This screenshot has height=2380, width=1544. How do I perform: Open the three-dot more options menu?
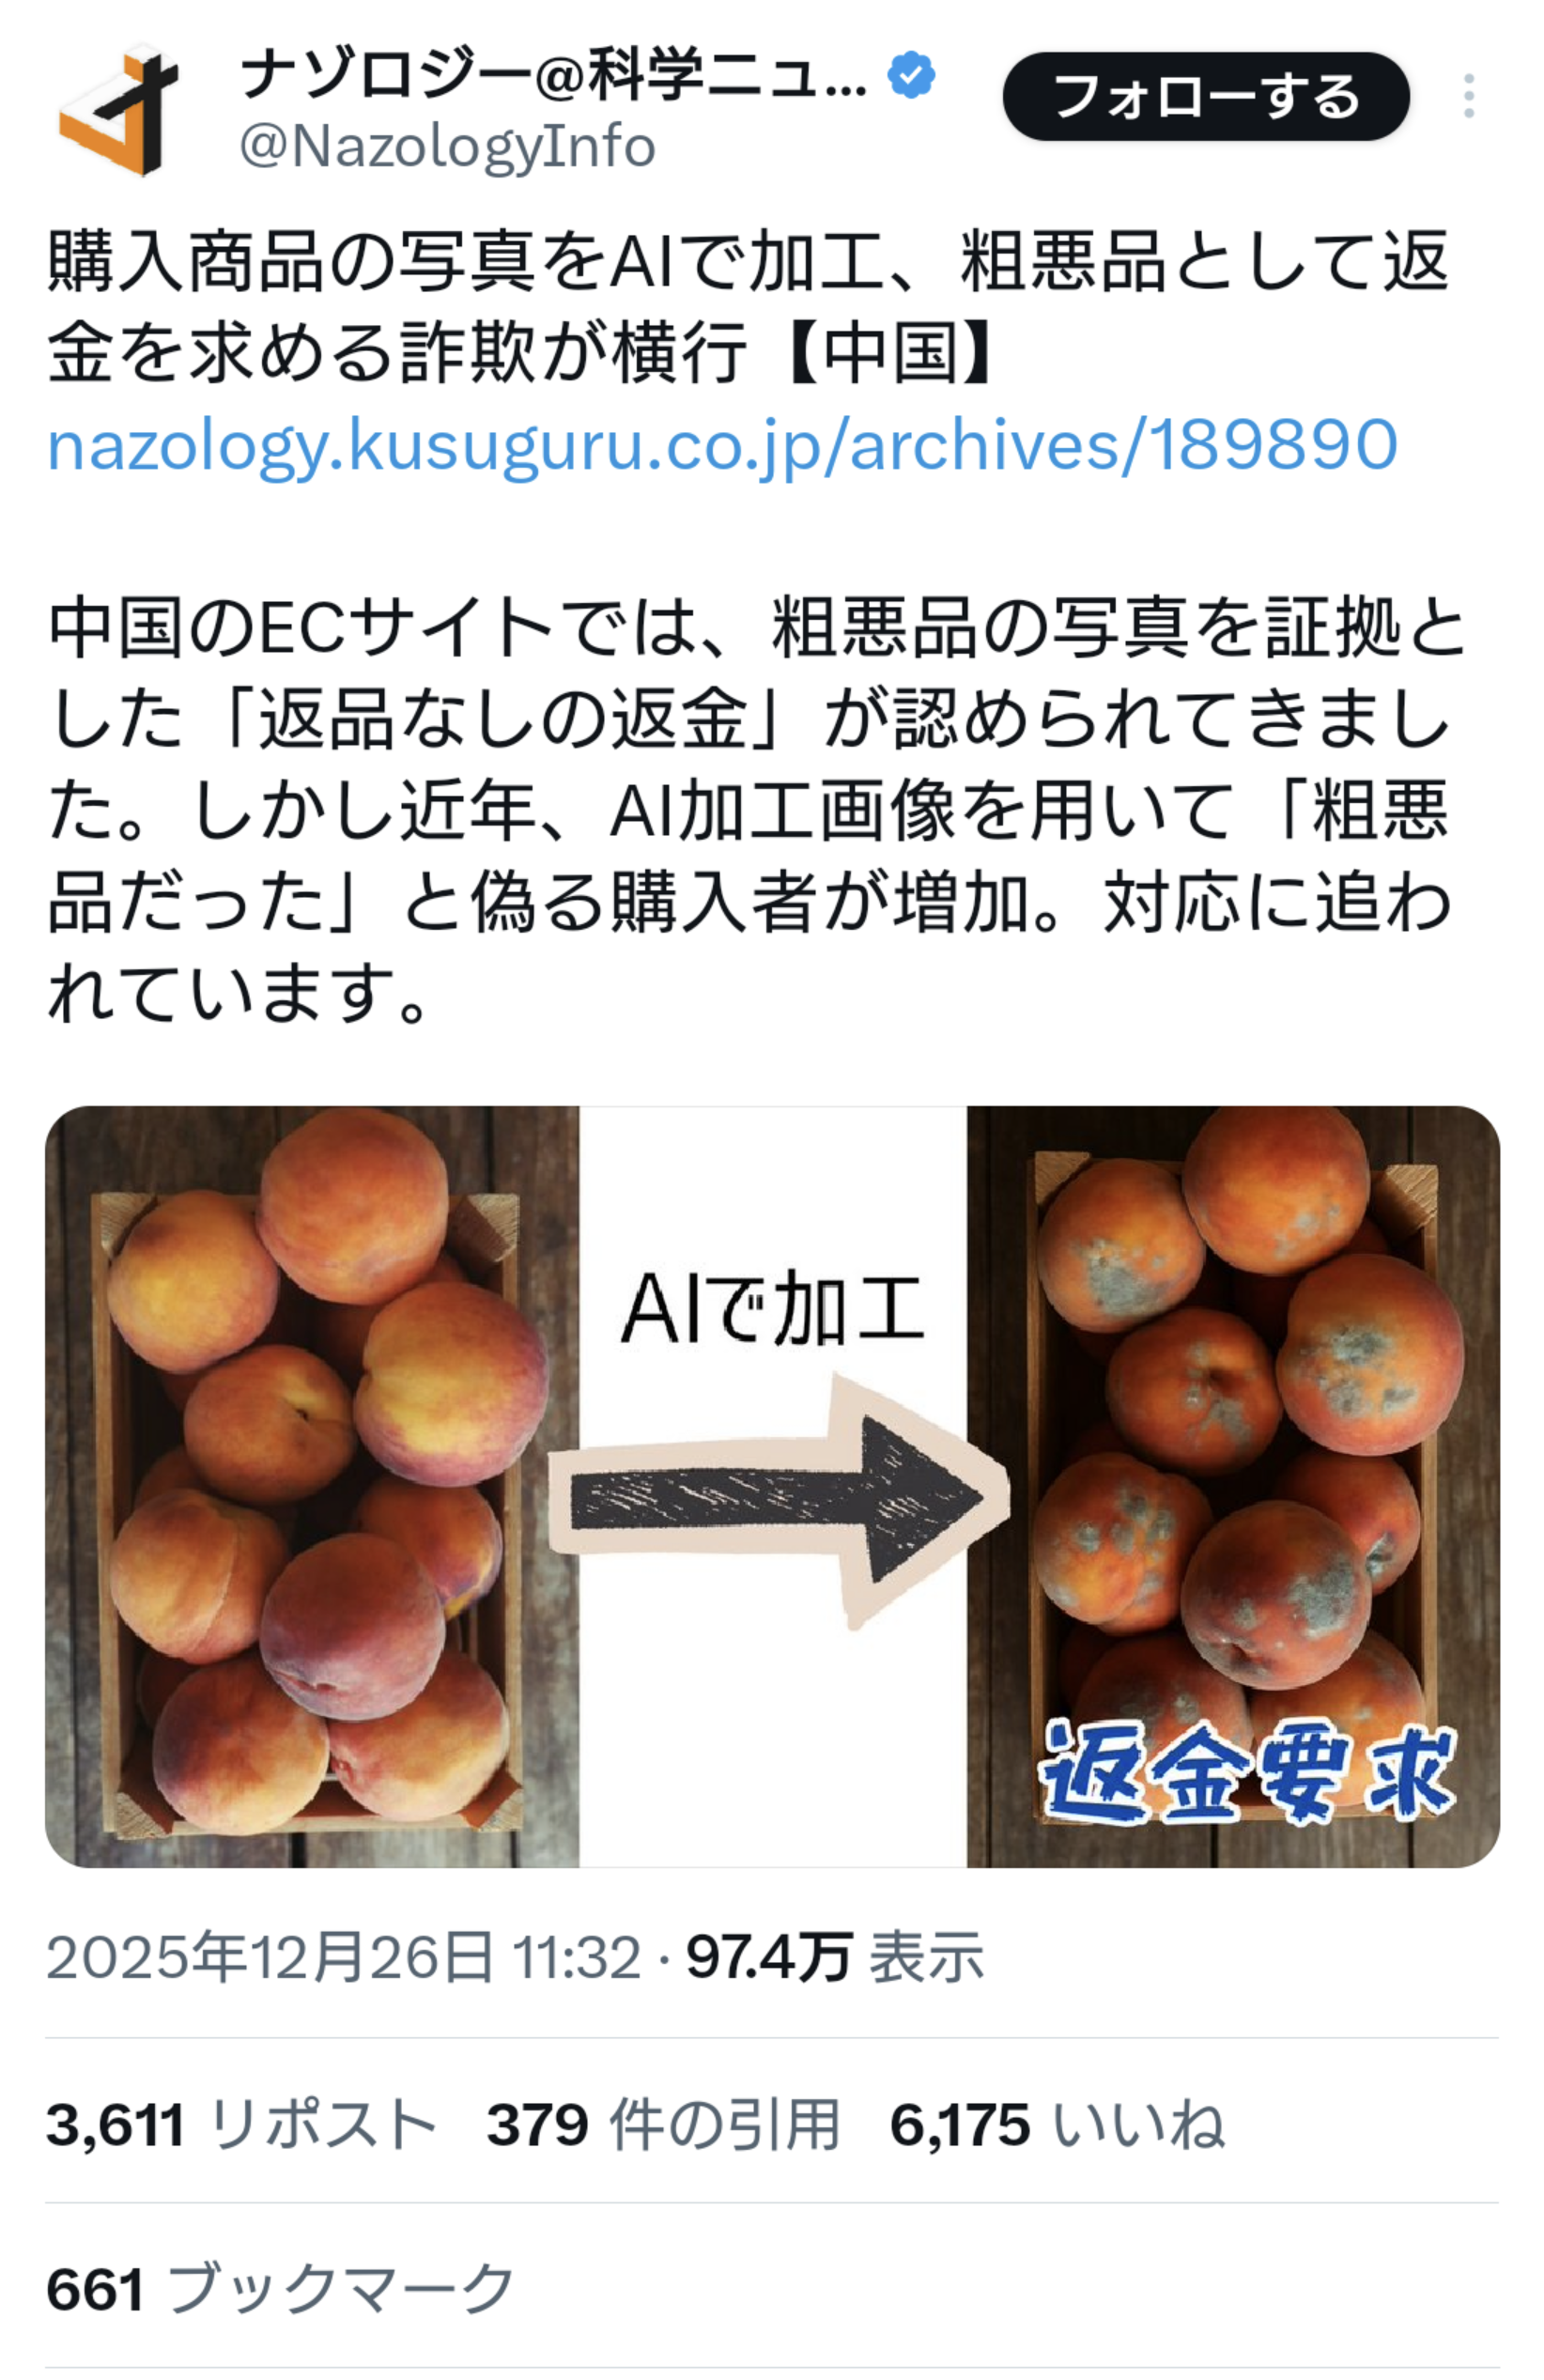[1468, 96]
